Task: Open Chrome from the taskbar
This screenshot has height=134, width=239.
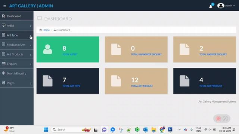Action: tap(162, 130)
